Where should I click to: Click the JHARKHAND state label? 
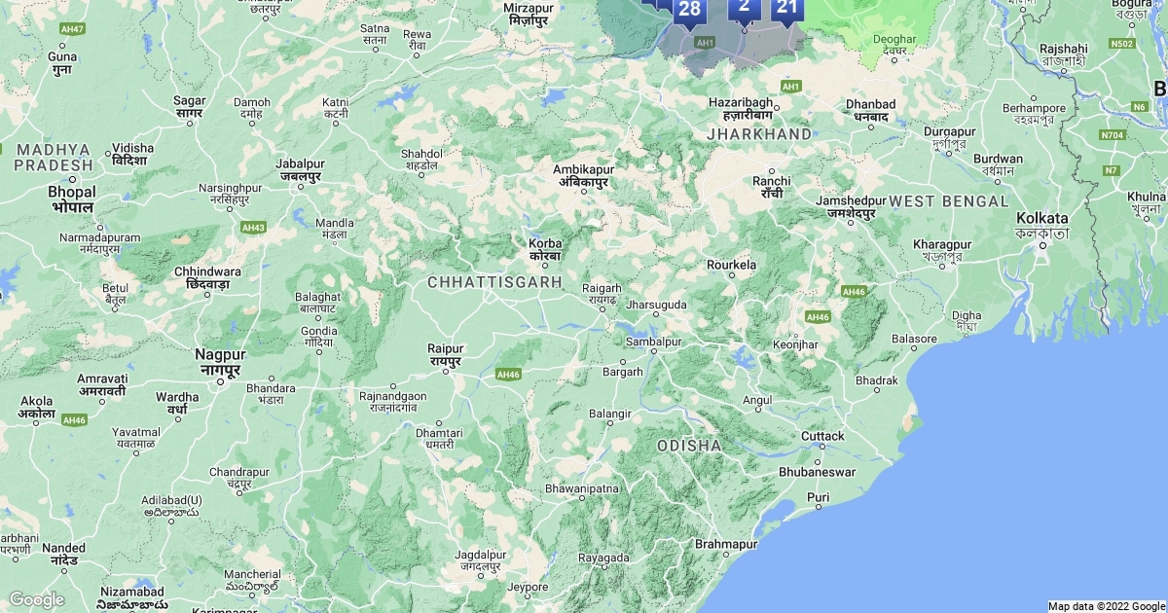759,133
